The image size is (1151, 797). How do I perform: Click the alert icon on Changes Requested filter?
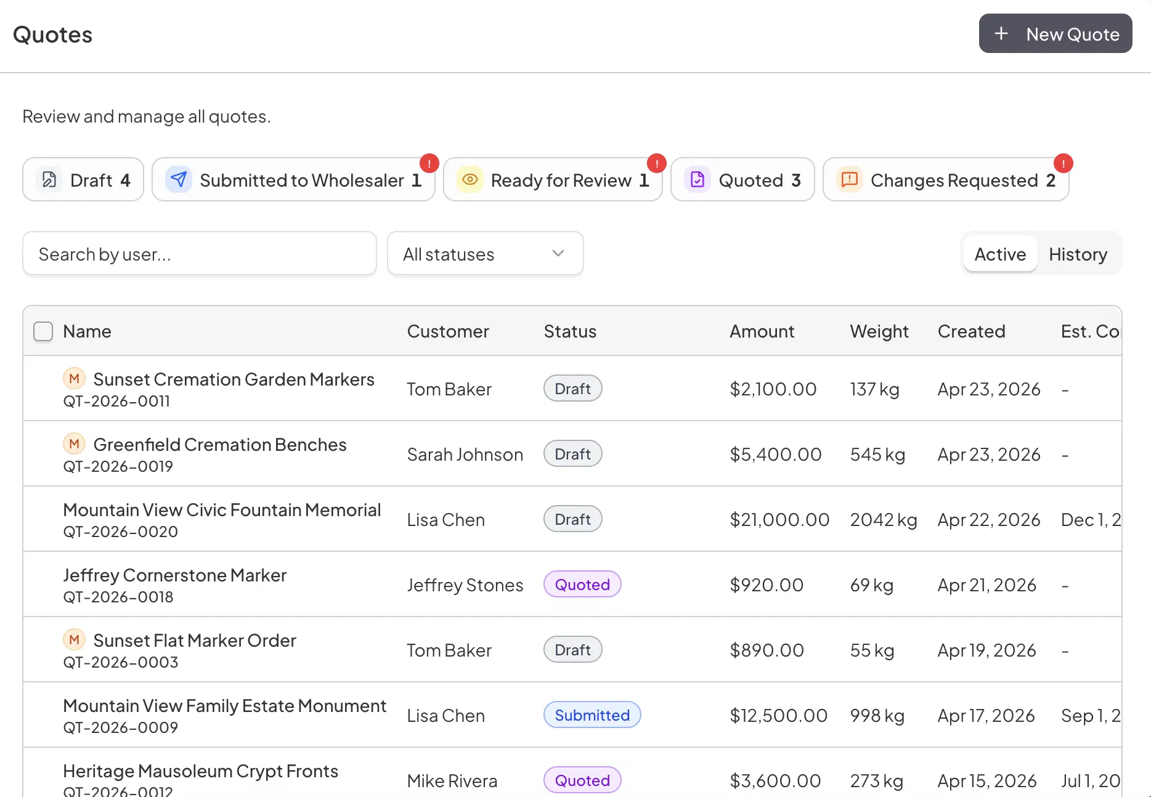point(849,179)
